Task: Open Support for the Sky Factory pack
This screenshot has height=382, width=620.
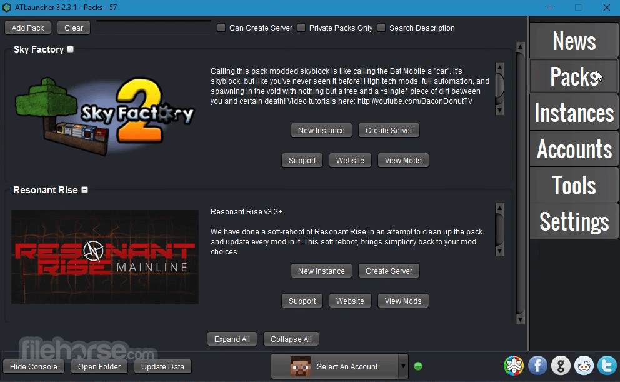Action: click(302, 160)
